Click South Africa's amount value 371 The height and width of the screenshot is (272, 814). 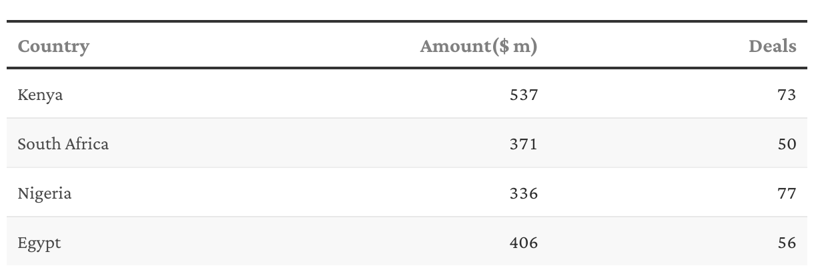click(523, 143)
